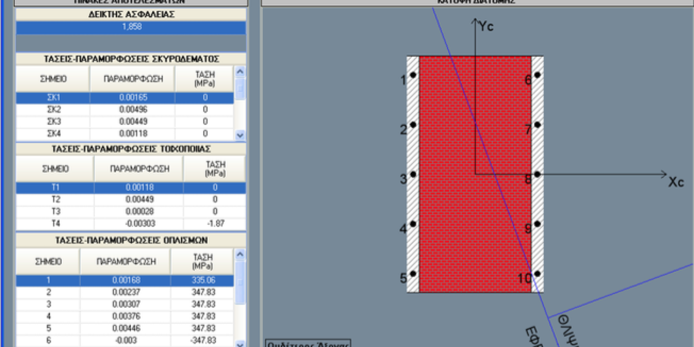Image resolution: width=694 pixels, height=347 pixels.
Task: Click stress value -347.83 in row 6
Action: click(x=202, y=340)
